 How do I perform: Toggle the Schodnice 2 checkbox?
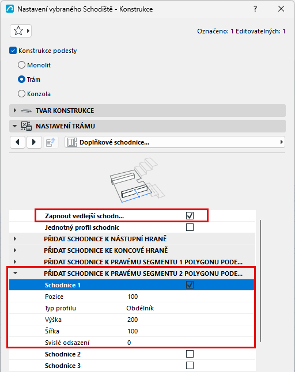tap(190, 354)
